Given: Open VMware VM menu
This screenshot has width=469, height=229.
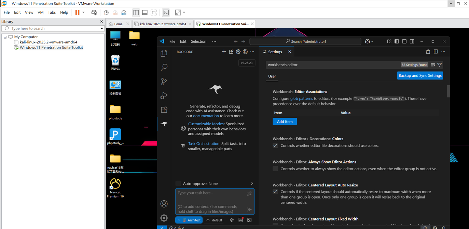Looking at the screenshot, I should (x=40, y=12).
